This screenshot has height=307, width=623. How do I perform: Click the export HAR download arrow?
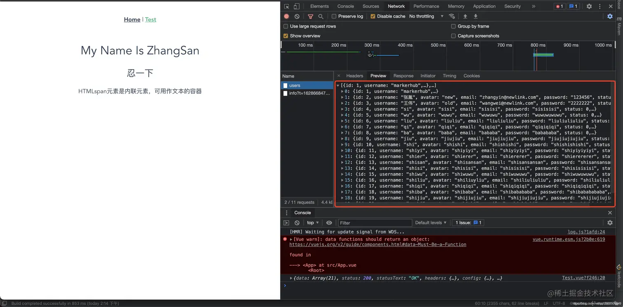[x=475, y=16]
